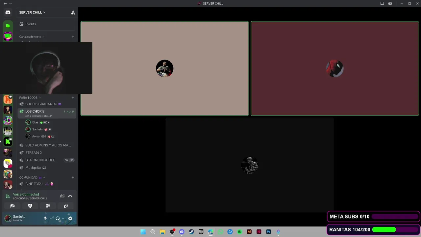The height and width of the screenshot is (237, 421).
Task: Open Spotify from the taskbar
Action: (x=240, y=232)
